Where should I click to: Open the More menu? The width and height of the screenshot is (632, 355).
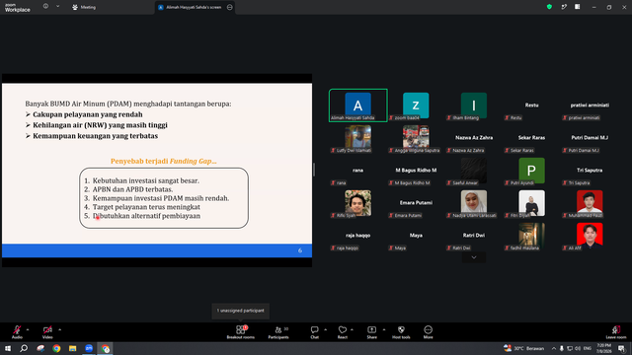(428, 332)
